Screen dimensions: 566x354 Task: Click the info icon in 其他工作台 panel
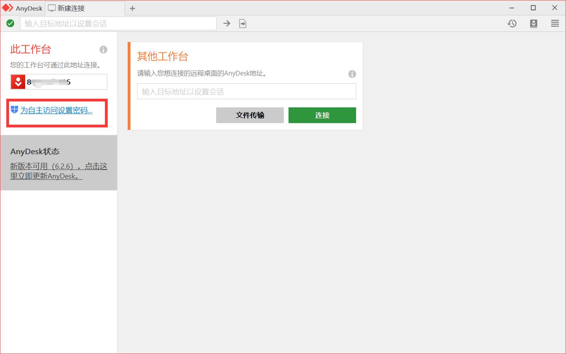[x=352, y=74]
